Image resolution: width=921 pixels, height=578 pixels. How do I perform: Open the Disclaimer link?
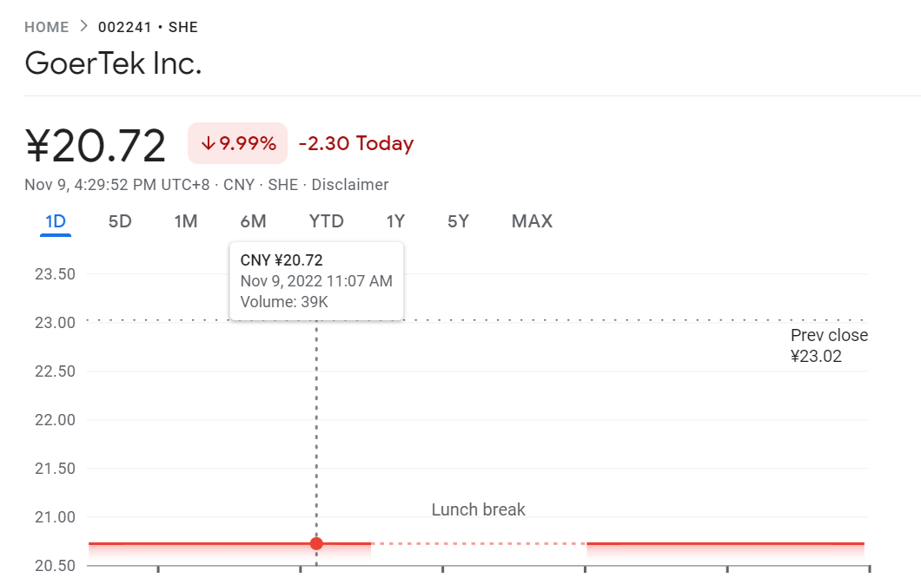click(x=350, y=185)
